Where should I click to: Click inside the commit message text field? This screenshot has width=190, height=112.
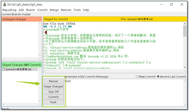pos(124,93)
